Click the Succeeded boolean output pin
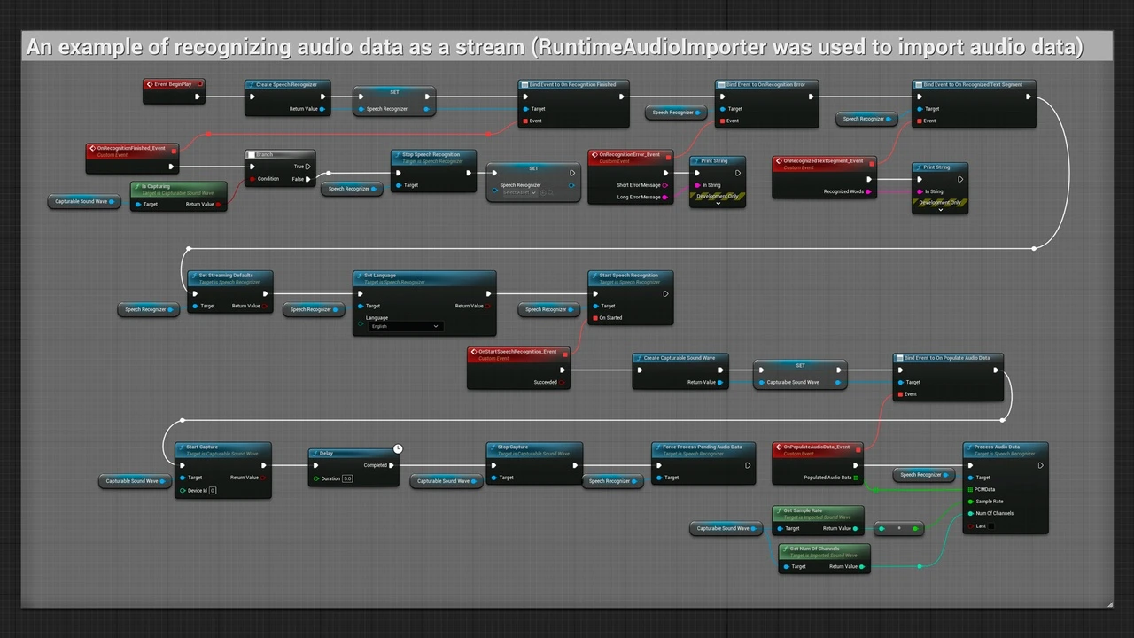Screen dimensions: 1134x638 [x=563, y=383]
